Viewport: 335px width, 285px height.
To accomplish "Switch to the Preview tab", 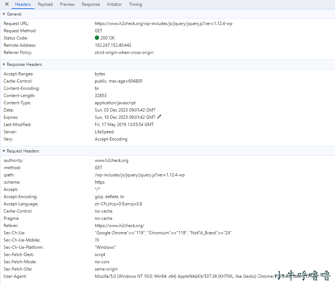I will coord(67,4).
